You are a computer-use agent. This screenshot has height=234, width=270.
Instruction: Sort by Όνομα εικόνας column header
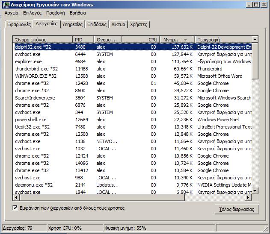[42, 40]
